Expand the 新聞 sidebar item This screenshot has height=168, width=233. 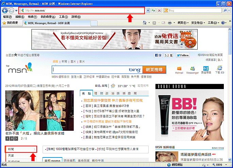[21, 149]
